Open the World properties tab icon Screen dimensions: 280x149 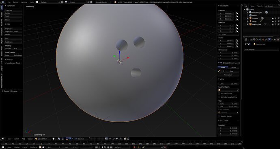(261, 39)
